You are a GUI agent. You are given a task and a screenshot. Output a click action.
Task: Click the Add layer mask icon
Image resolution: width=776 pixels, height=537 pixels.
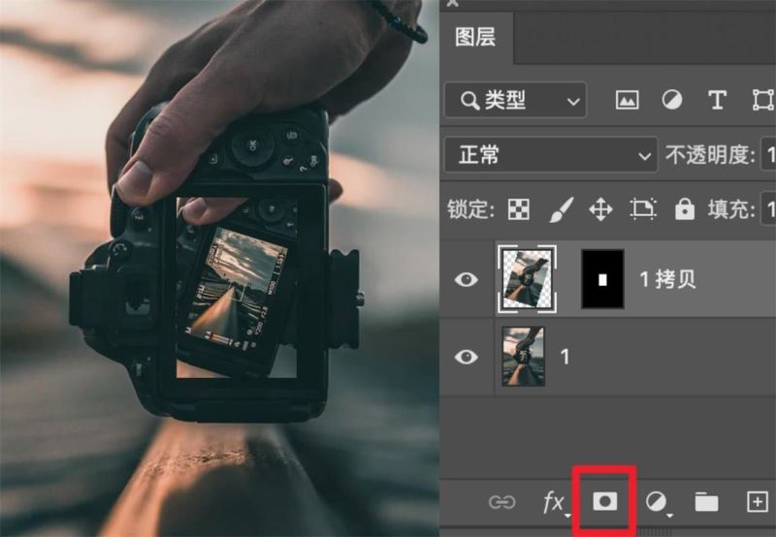coord(605,501)
